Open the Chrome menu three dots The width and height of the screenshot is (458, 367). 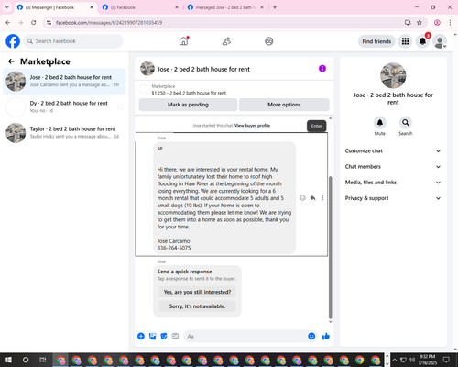[x=450, y=23]
